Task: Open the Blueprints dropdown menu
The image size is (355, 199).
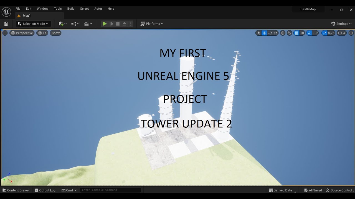Action: tap(75, 24)
